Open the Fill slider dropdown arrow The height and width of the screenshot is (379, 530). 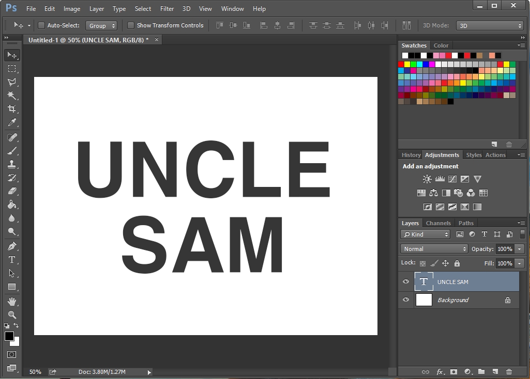click(520, 263)
